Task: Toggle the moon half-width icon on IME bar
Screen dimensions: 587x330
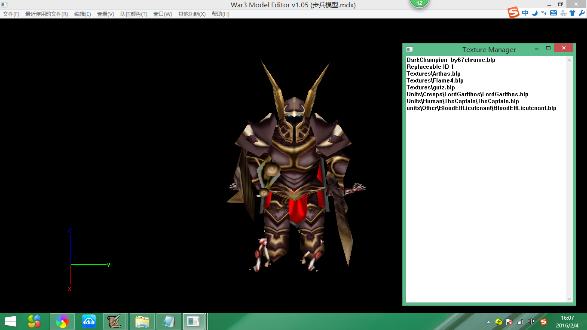Action: pos(535,13)
